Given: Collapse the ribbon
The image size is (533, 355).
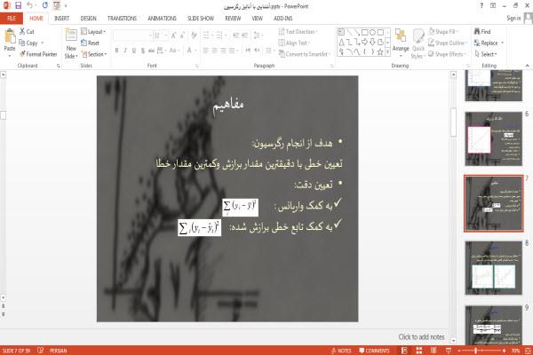Looking at the screenshot, I should 527,66.
